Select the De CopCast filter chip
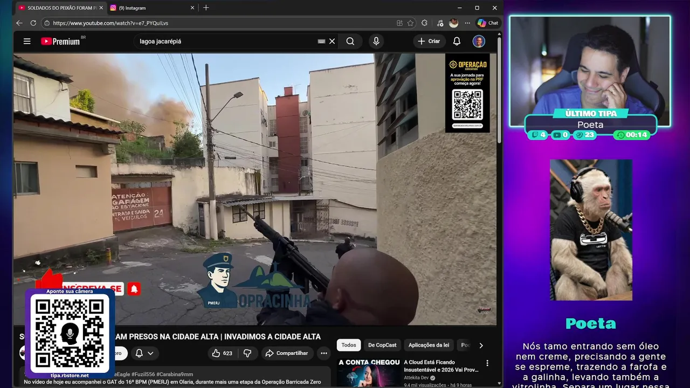The height and width of the screenshot is (388, 690). [x=382, y=345]
